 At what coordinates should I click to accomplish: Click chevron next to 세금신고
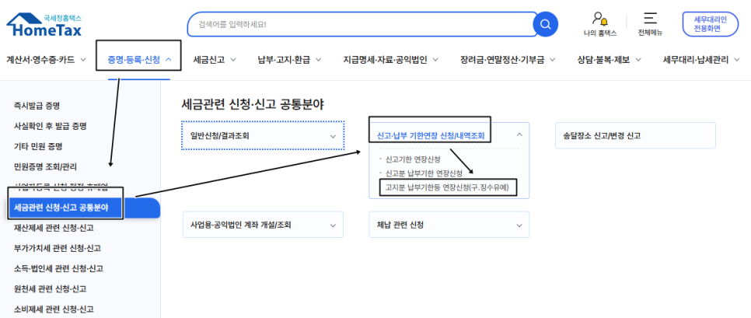point(233,60)
